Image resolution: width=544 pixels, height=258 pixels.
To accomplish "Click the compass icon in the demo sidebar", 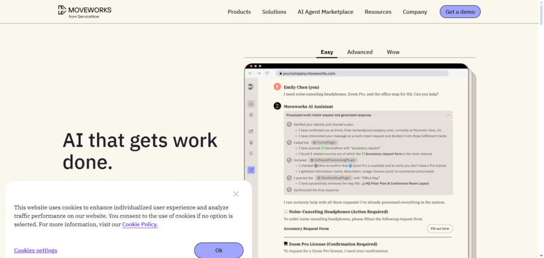I will pyautogui.click(x=251, y=115).
